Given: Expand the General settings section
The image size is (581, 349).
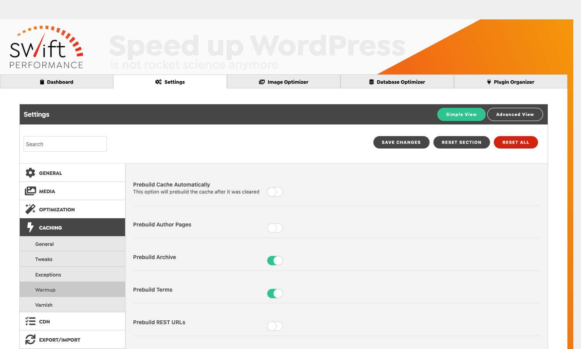Looking at the screenshot, I should pos(72,173).
